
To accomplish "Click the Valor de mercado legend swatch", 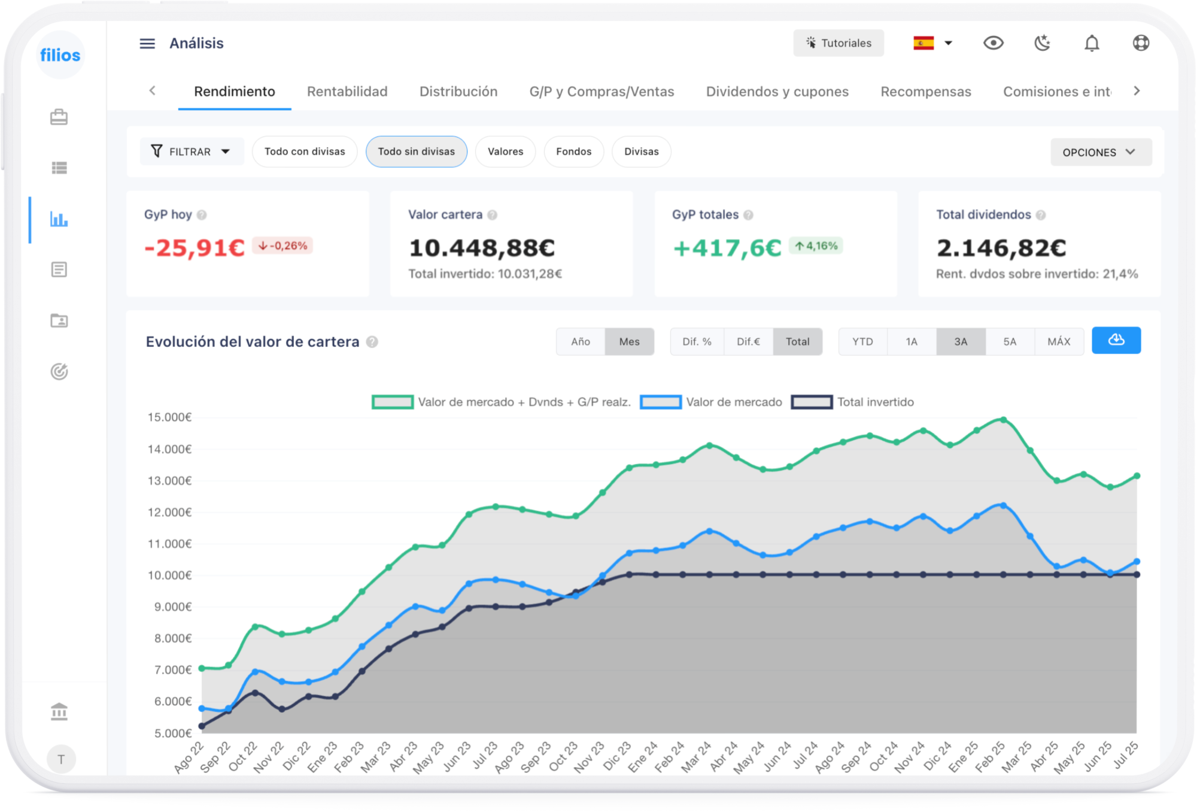I will [x=660, y=402].
